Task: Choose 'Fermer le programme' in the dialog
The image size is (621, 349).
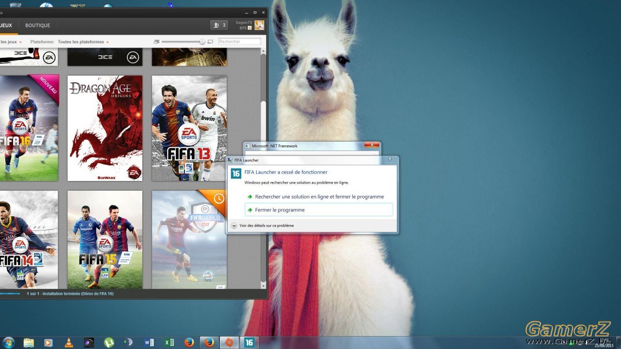Action: pyautogui.click(x=319, y=210)
